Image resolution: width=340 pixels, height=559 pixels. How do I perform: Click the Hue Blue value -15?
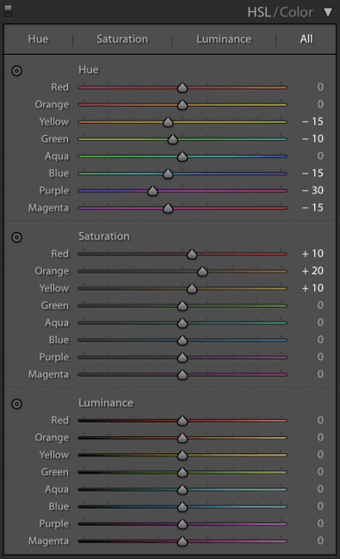pos(312,173)
